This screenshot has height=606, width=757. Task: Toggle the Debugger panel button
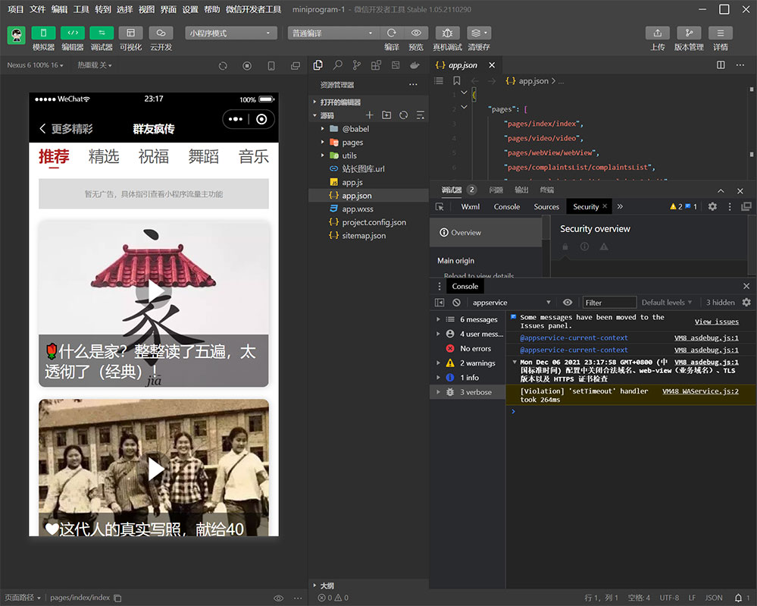pyautogui.click(x=102, y=33)
